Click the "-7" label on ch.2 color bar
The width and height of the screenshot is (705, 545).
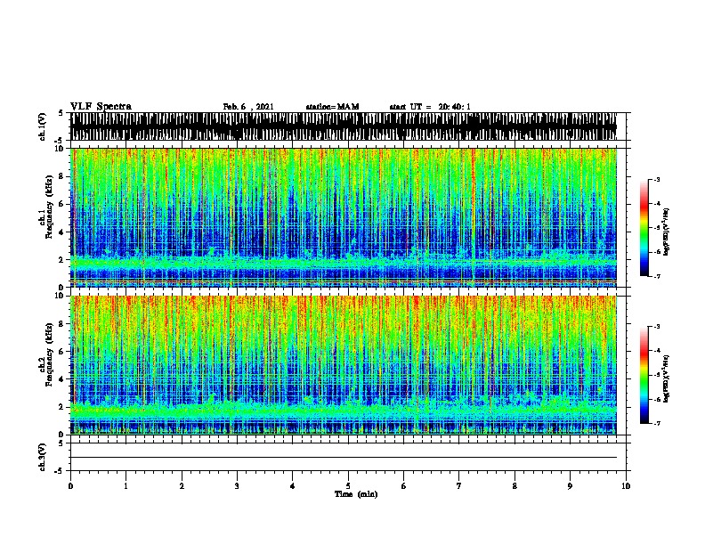656,423
